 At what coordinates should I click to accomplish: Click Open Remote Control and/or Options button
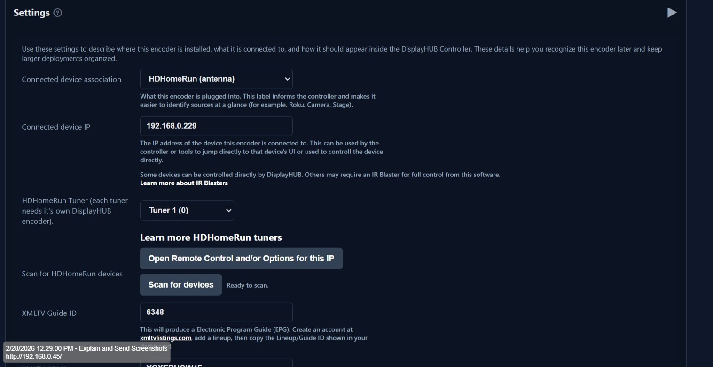pyautogui.click(x=241, y=259)
